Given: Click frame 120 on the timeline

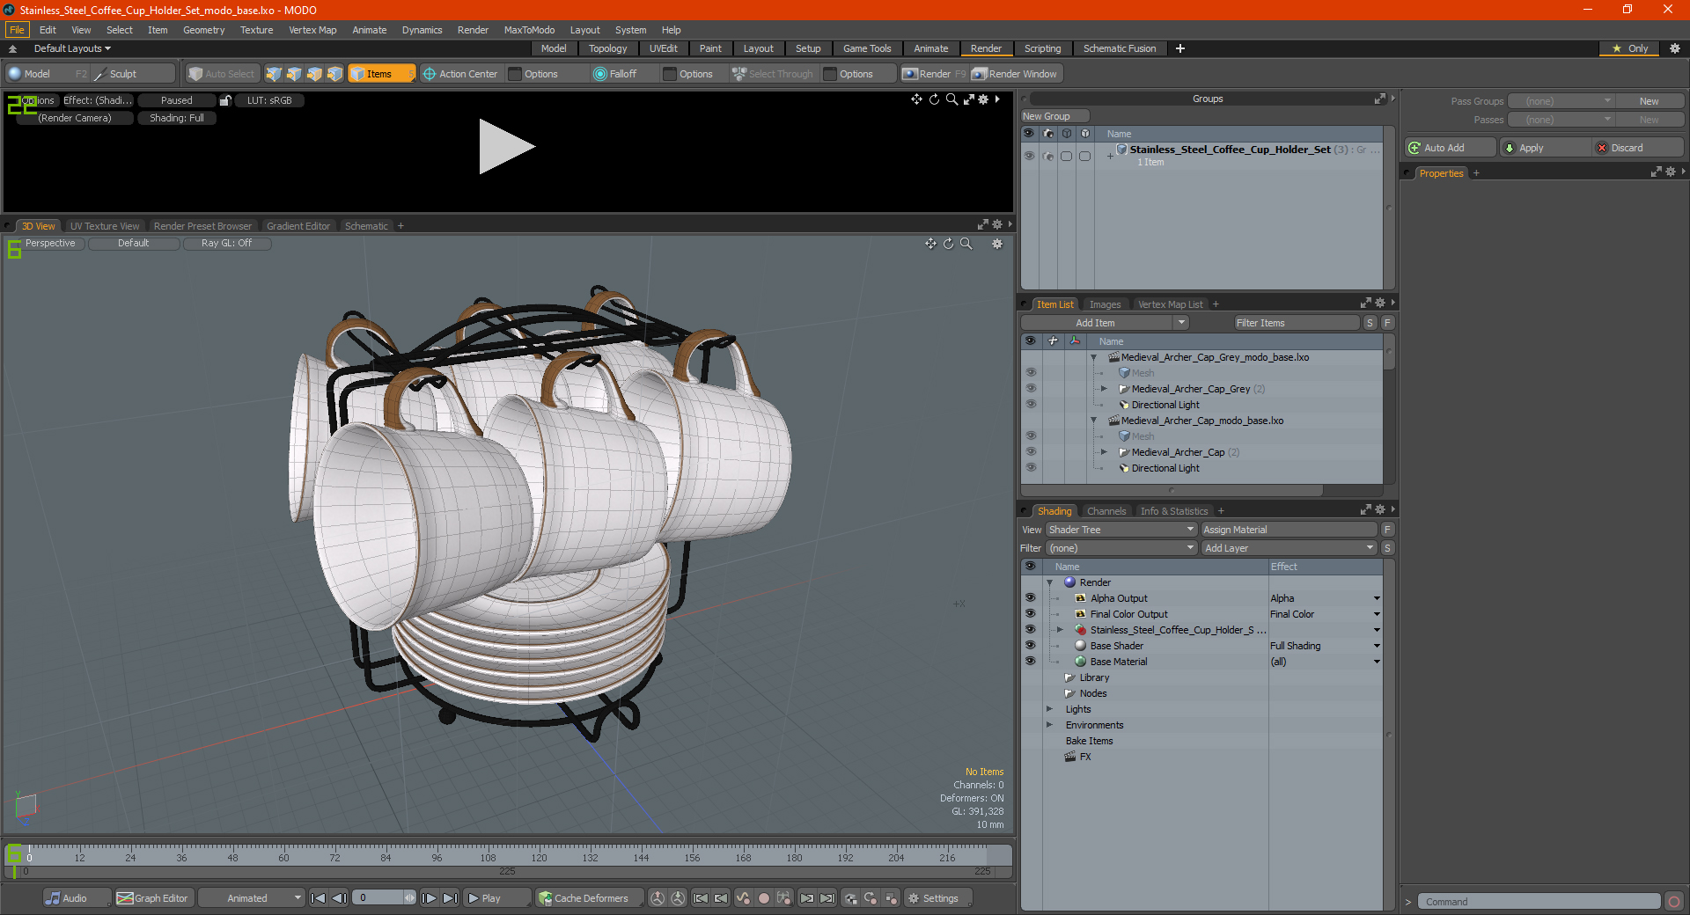Looking at the screenshot, I should 539,855.
